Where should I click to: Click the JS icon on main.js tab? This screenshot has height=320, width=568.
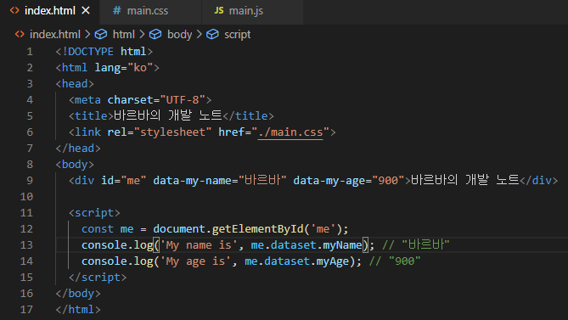(x=219, y=10)
